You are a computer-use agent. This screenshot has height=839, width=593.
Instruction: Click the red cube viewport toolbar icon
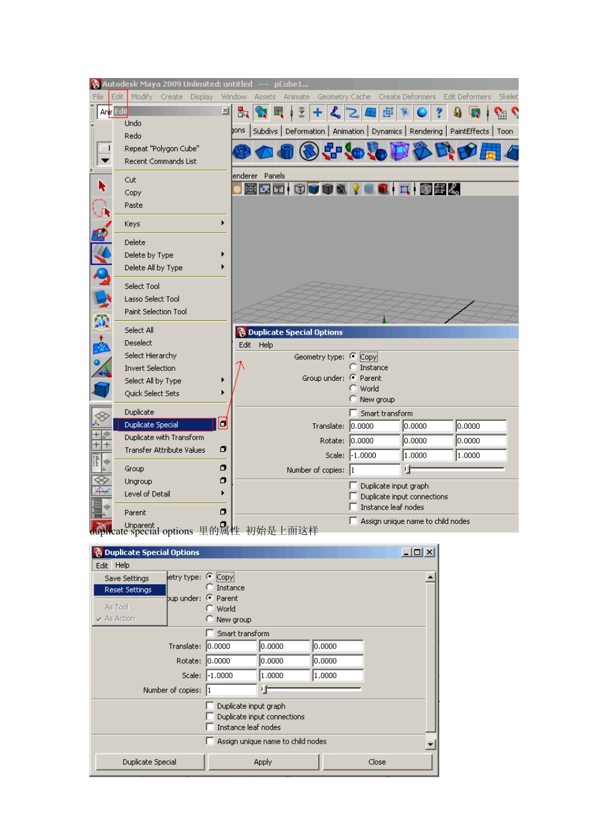pyautogui.click(x=383, y=189)
